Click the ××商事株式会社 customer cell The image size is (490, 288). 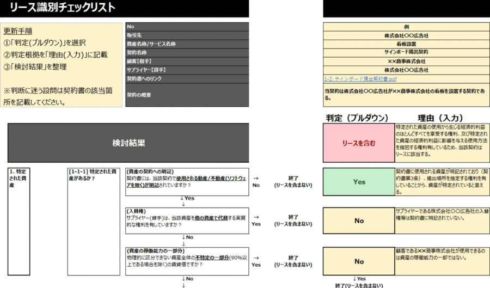click(406, 62)
